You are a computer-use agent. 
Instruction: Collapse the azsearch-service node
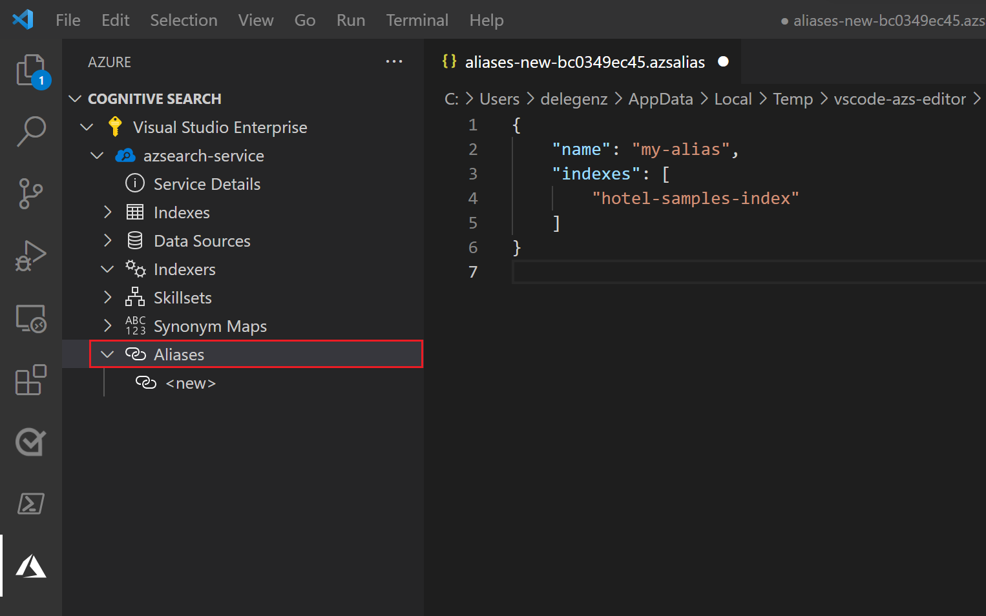pyautogui.click(x=97, y=155)
